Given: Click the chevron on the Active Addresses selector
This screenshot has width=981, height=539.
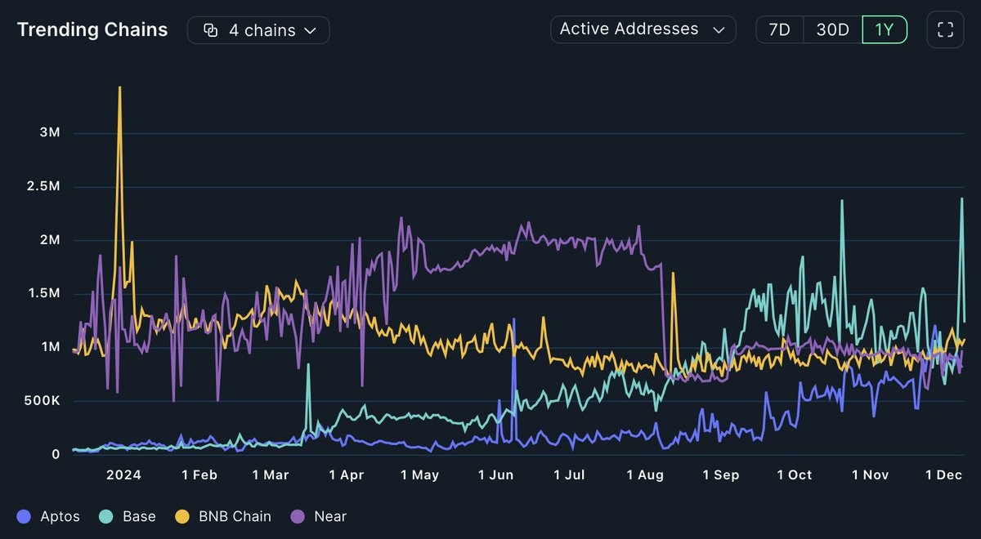Looking at the screenshot, I should pyautogui.click(x=718, y=29).
